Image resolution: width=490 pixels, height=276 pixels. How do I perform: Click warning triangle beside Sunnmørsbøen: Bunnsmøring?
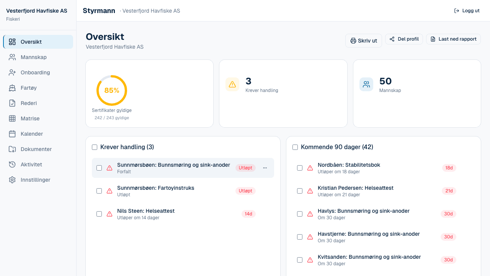(x=109, y=168)
